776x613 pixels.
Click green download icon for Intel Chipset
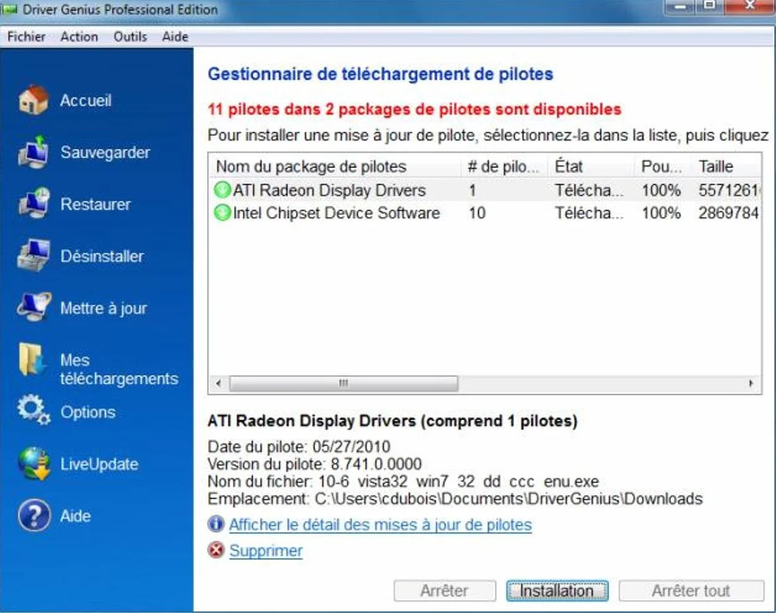(x=222, y=213)
